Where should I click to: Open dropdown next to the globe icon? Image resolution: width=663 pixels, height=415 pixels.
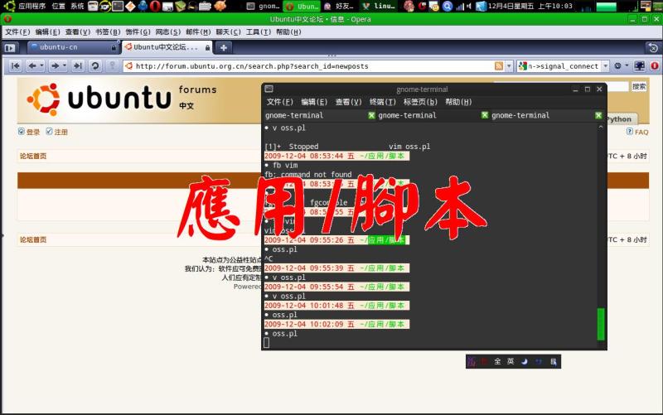[x=627, y=66]
